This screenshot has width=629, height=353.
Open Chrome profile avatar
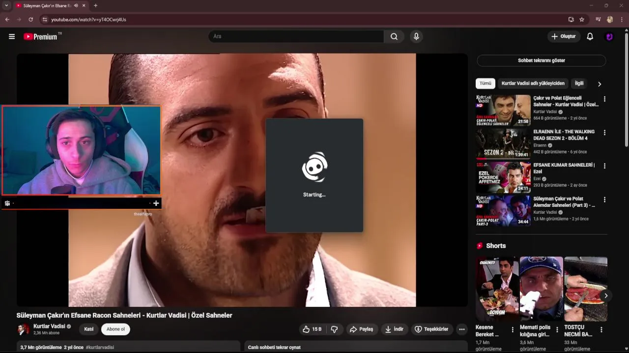coord(610,20)
